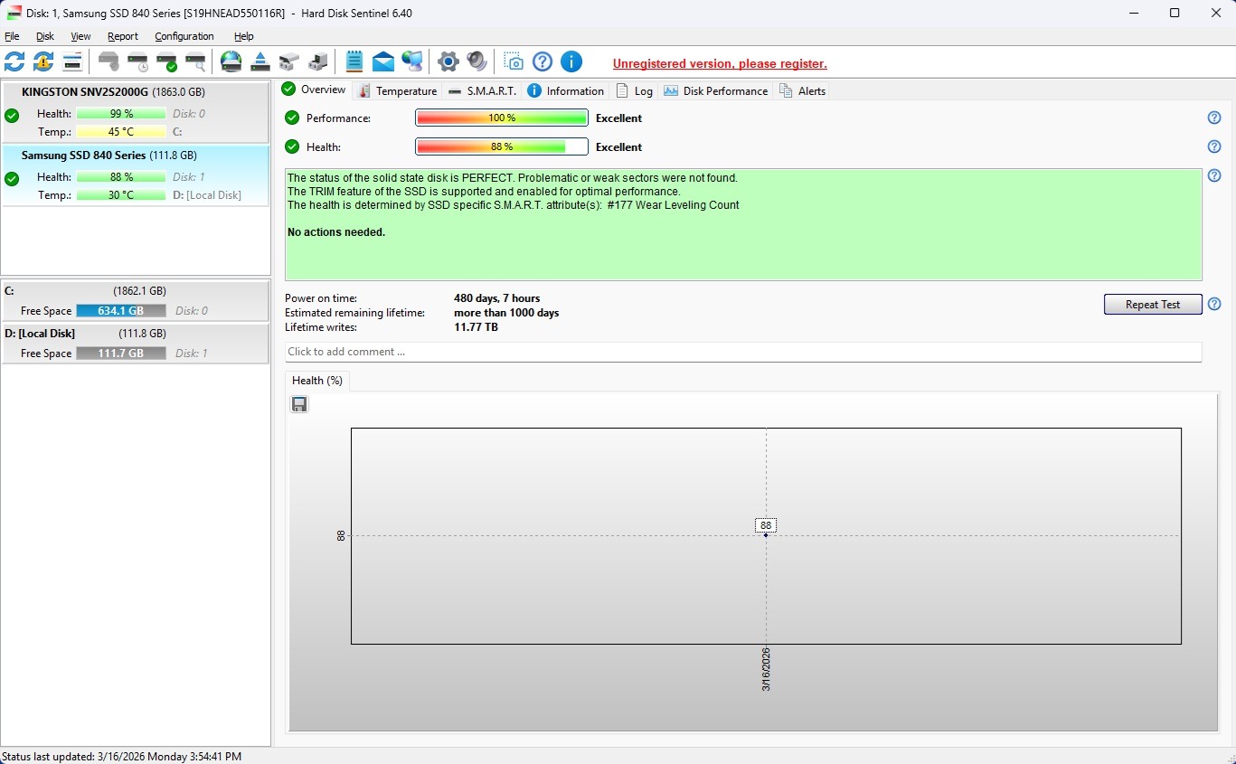1236x764 pixels.
Task: Click the 30 °C temperature bar
Action: point(121,195)
